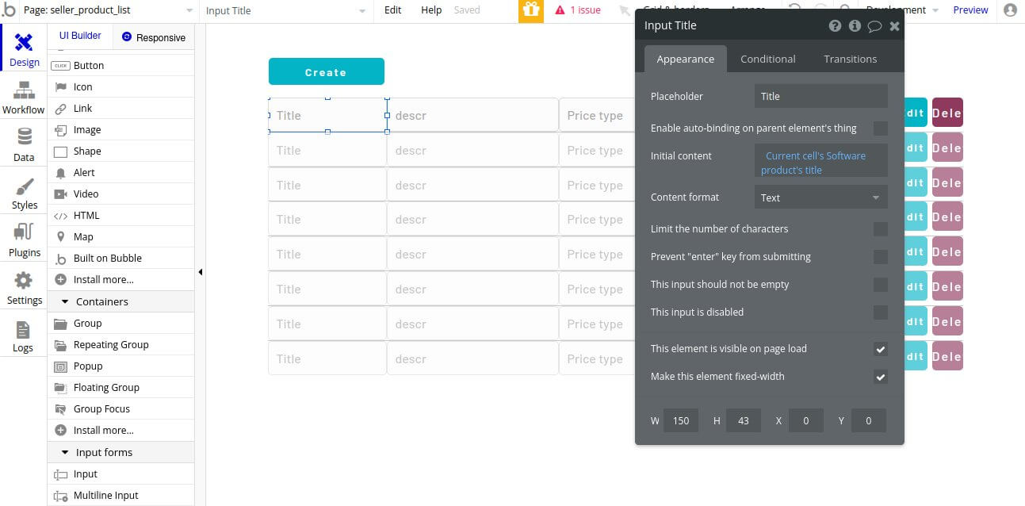This screenshot has width=1025, height=506.
Task: Click the Preview link
Action: tap(970, 10)
